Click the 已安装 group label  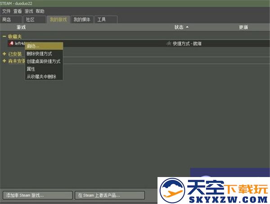pos(15,54)
